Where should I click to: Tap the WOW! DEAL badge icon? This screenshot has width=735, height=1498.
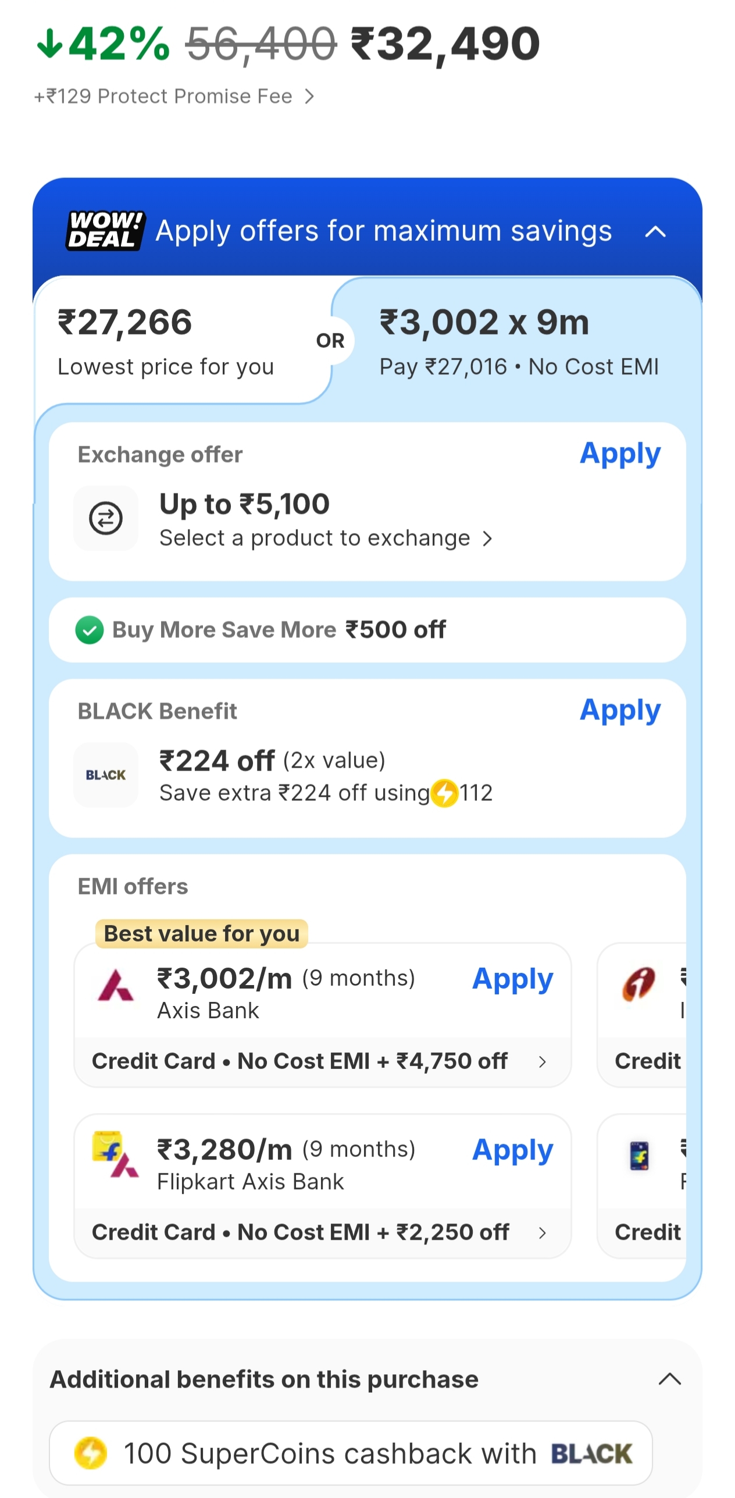pos(105,231)
